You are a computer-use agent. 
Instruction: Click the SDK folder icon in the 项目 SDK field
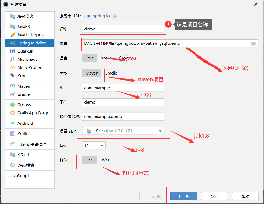89,131
